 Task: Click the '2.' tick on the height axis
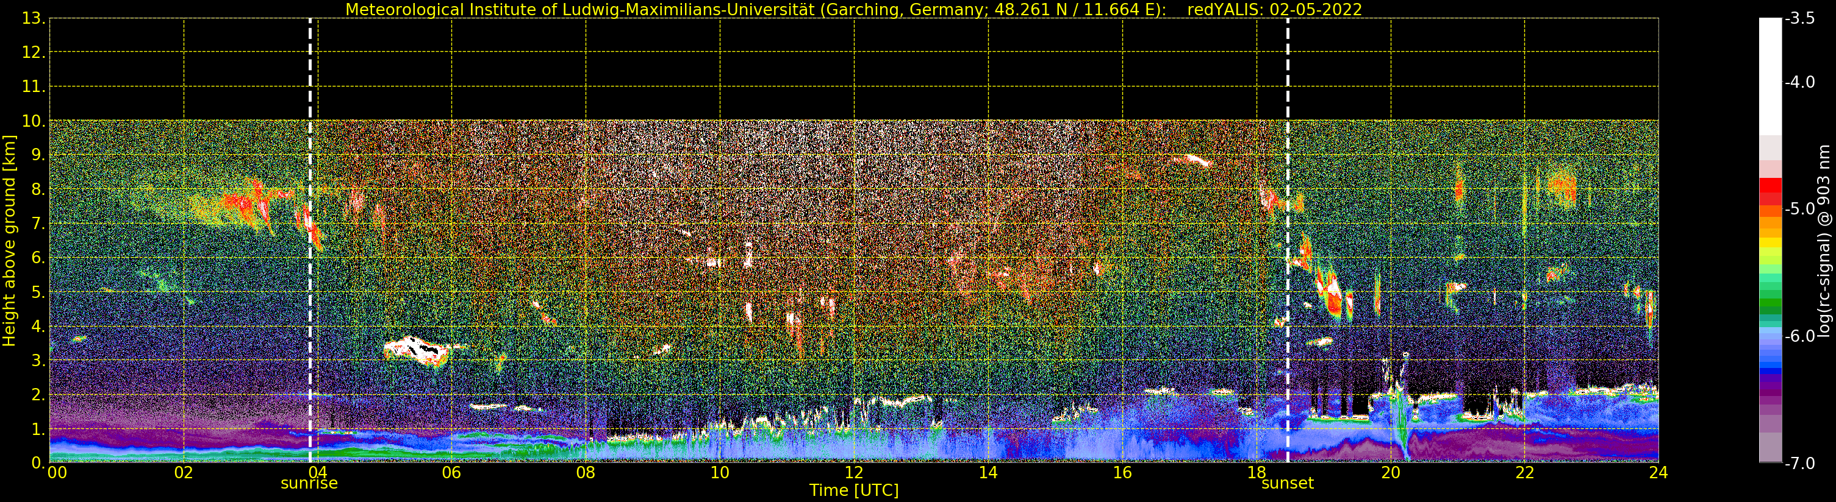click(x=38, y=395)
